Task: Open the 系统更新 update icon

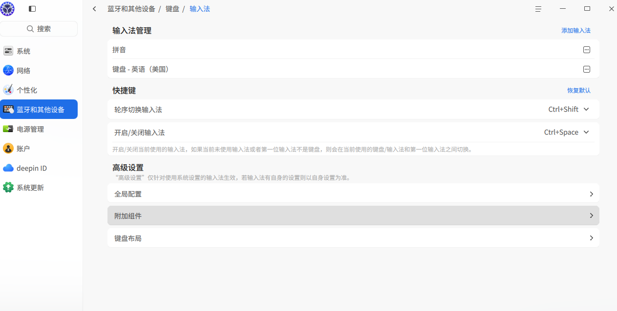Action: click(8, 188)
